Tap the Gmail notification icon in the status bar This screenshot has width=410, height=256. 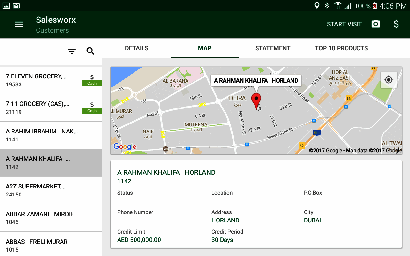tap(16, 5)
